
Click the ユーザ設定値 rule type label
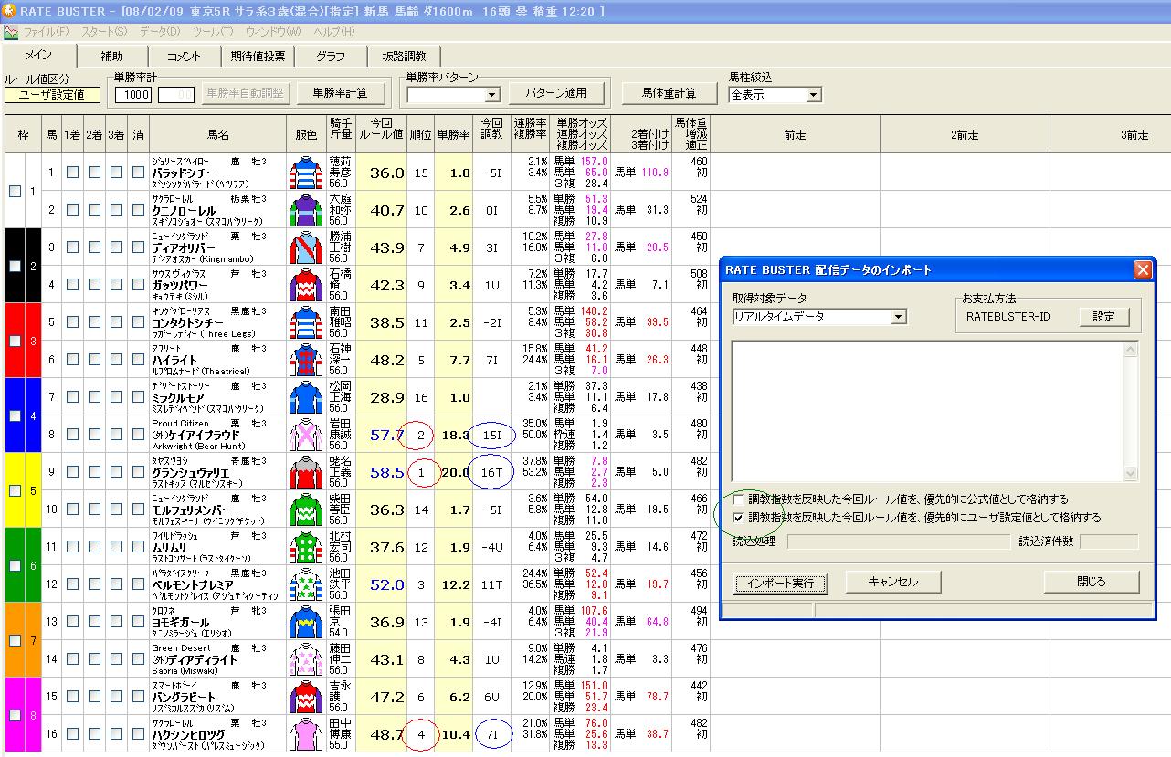[x=51, y=95]
